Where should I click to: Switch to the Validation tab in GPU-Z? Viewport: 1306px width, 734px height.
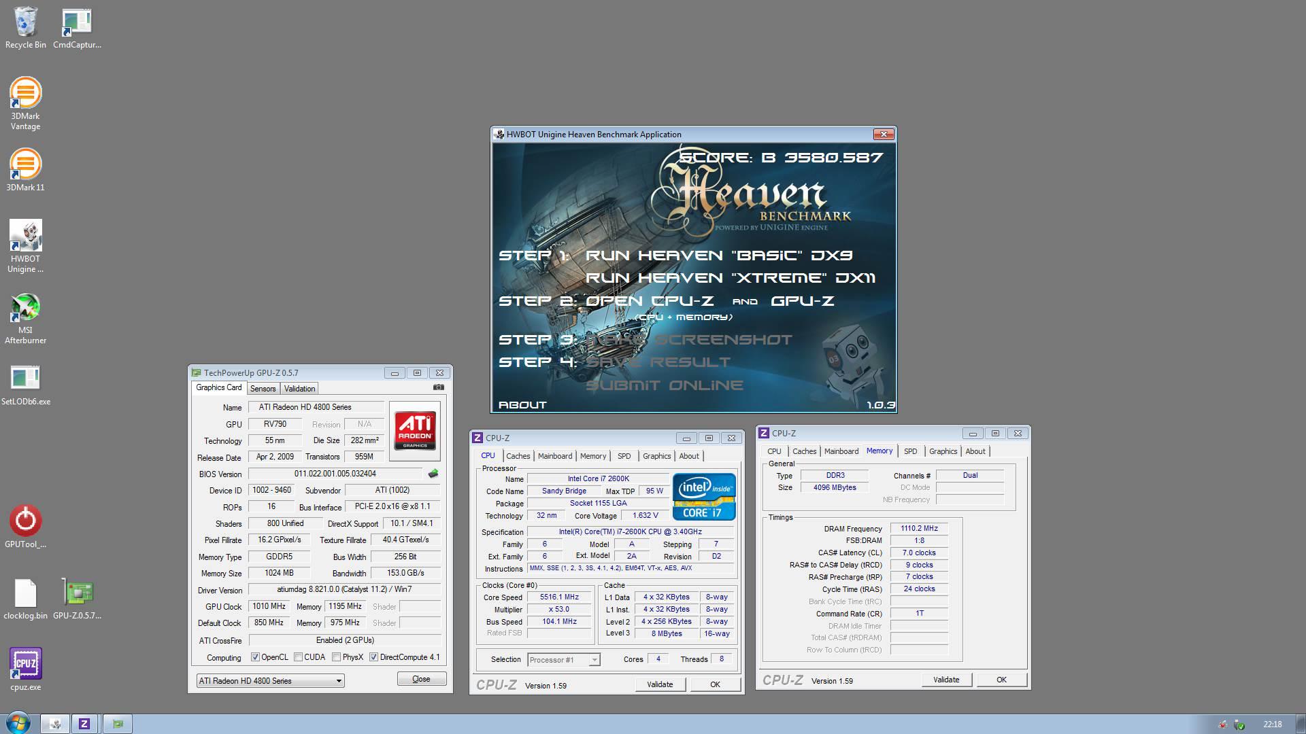click(299, 389)
